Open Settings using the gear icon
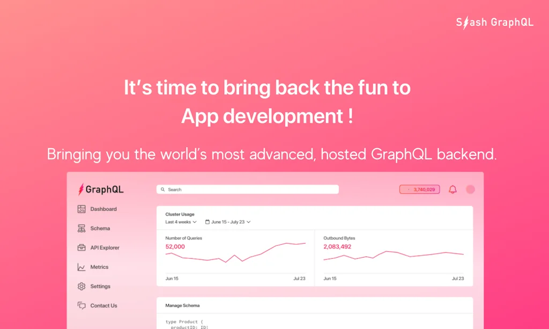The image size is (549, 329). (x=81, y=286)
